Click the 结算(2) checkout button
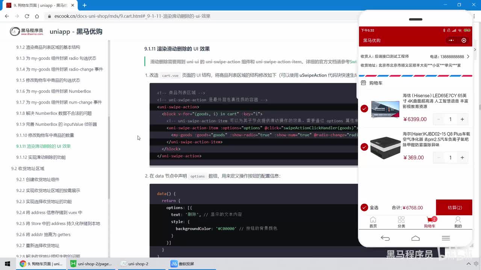 [x=454, y=207]
